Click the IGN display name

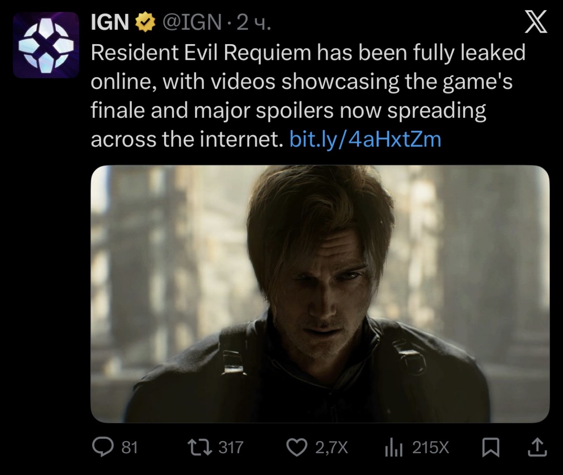(110, 22)
